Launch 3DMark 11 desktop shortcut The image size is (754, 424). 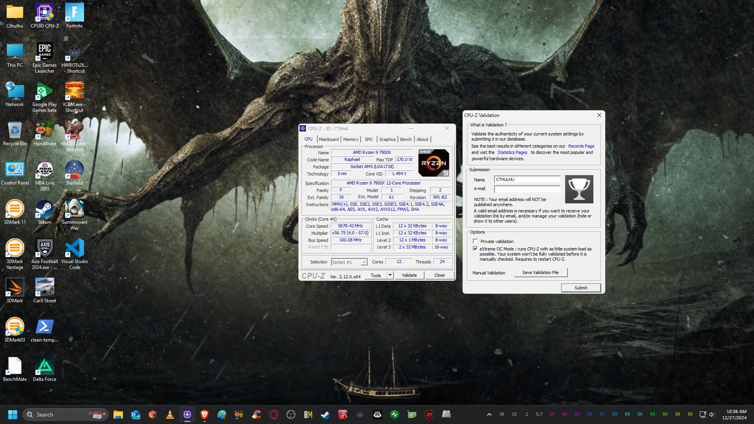15,212
